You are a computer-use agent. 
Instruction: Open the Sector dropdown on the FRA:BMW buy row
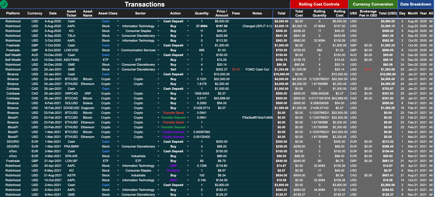click(158, 146)
